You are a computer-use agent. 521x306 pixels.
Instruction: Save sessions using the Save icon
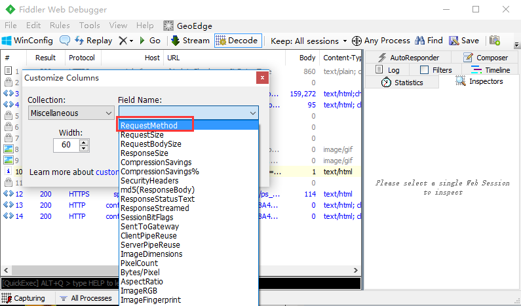click(464, 41)
